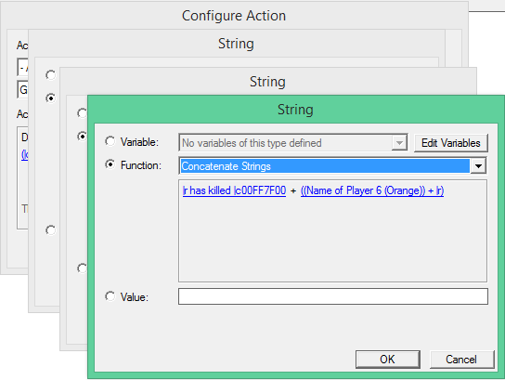Select the Variable radio button in the front dialog

pos(110,141)
